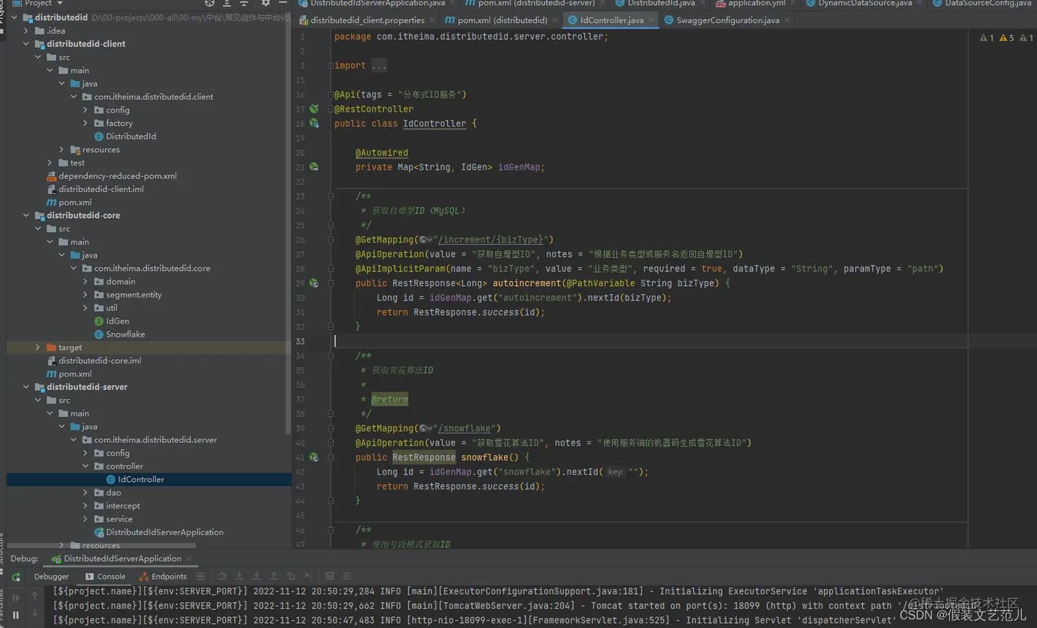
Task: Select Snowflake class in core module
Action: click(119, 335)
